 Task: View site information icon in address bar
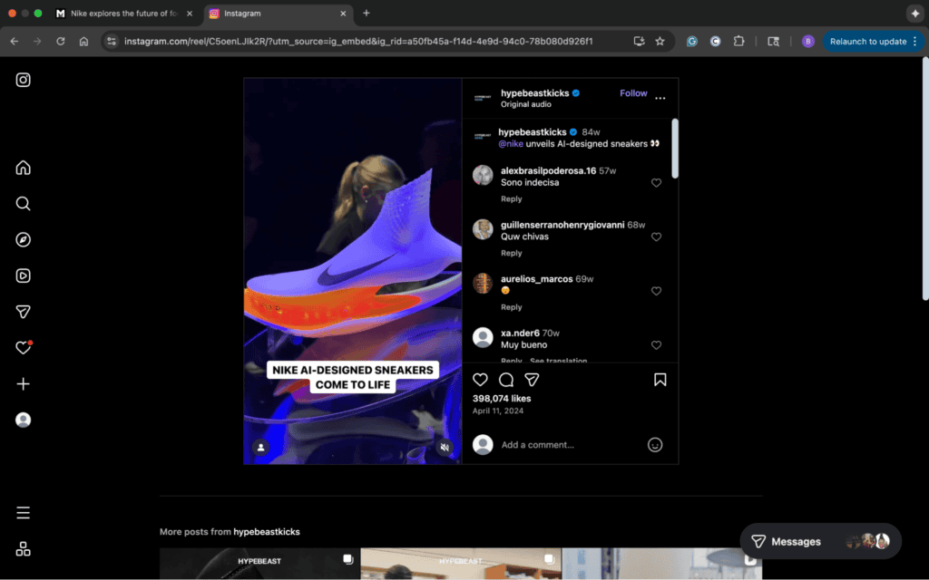pos(112,42)
